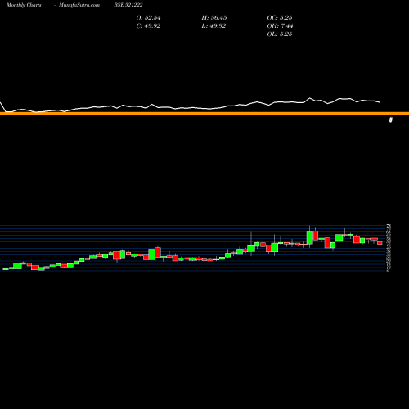Click the 'OH: 7.44' value
Image resolution: width=409 pixels, height=409 pixels.
click(280, 26)
